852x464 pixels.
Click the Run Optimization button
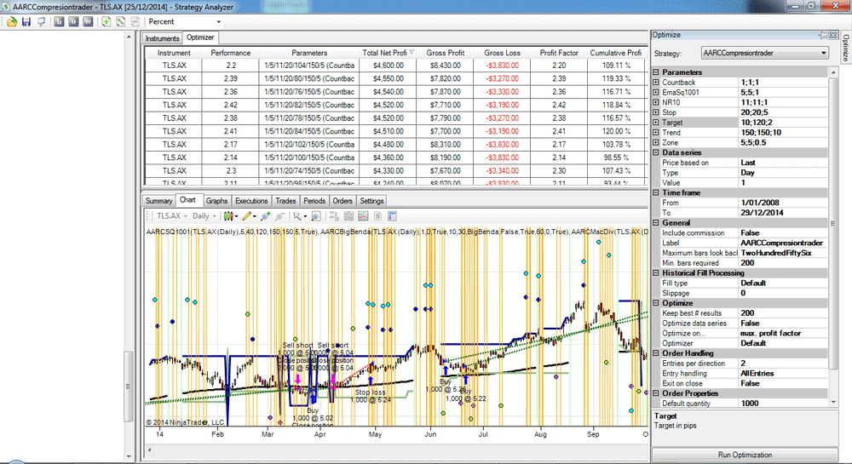[745, 455]
